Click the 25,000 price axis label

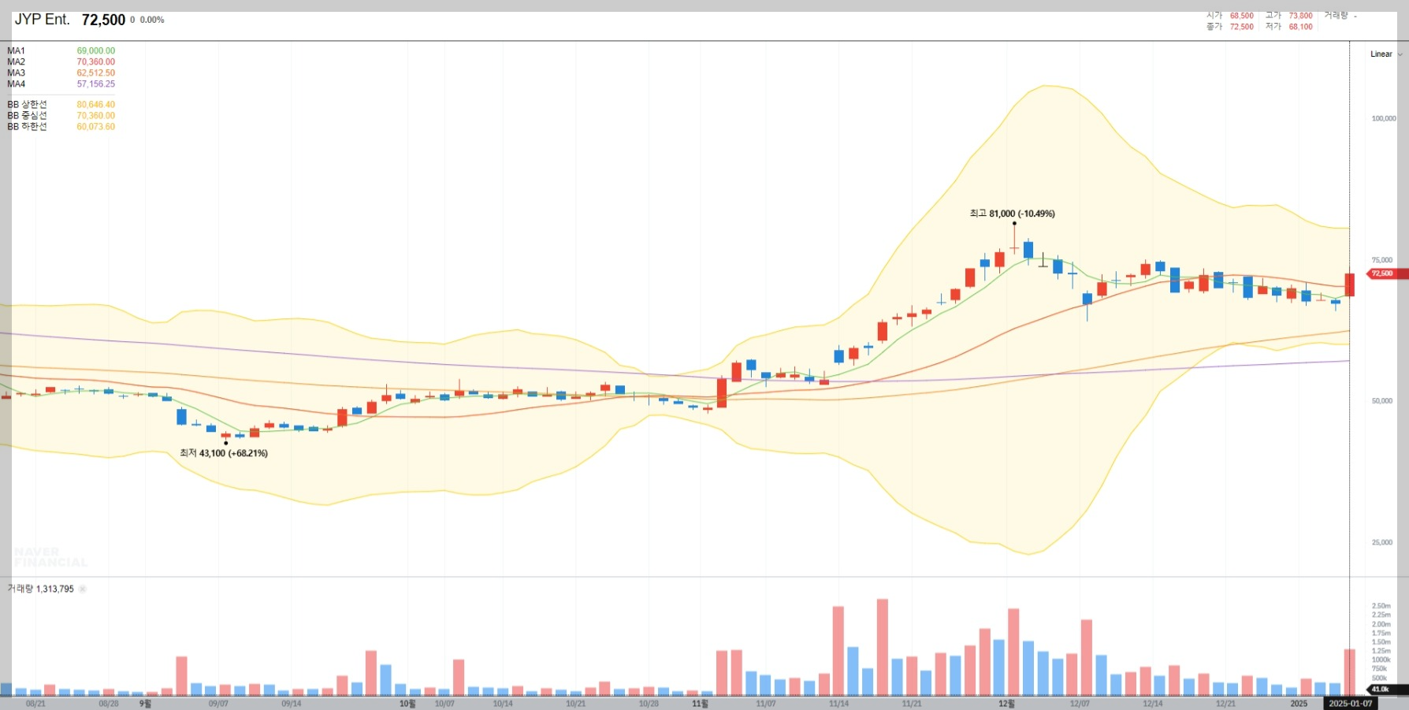1381,542
